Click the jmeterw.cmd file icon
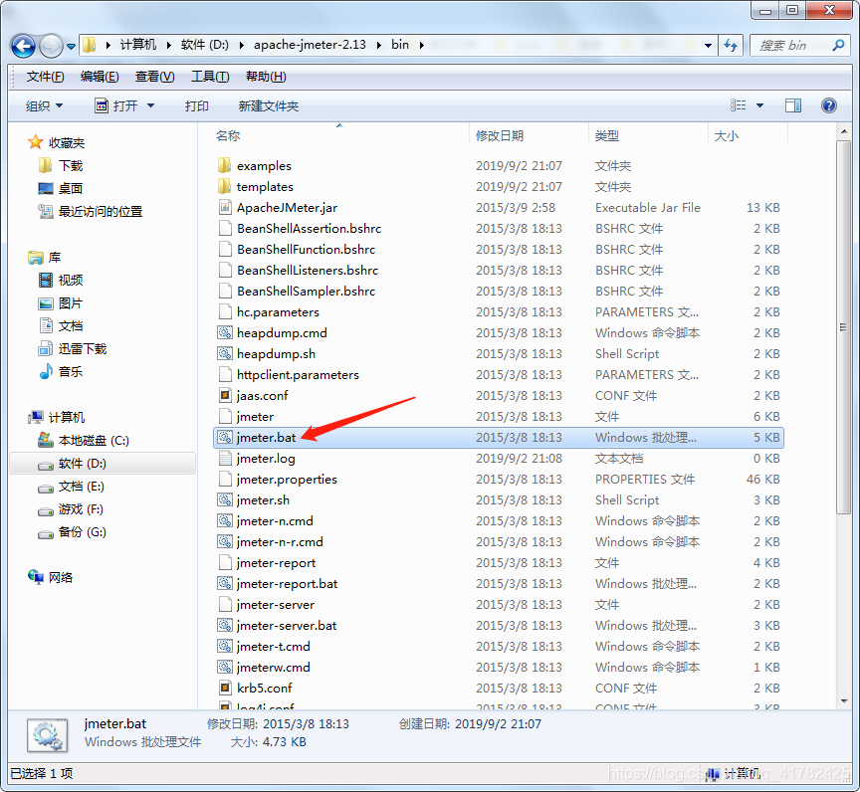 (224, 667)
